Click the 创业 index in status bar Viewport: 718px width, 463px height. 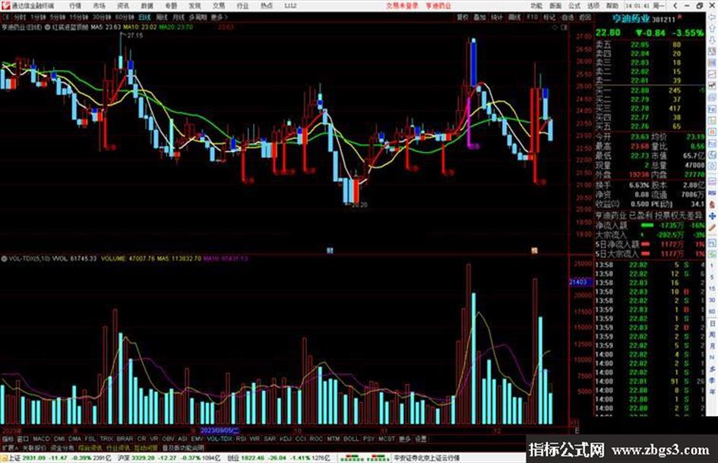point(233,458)
